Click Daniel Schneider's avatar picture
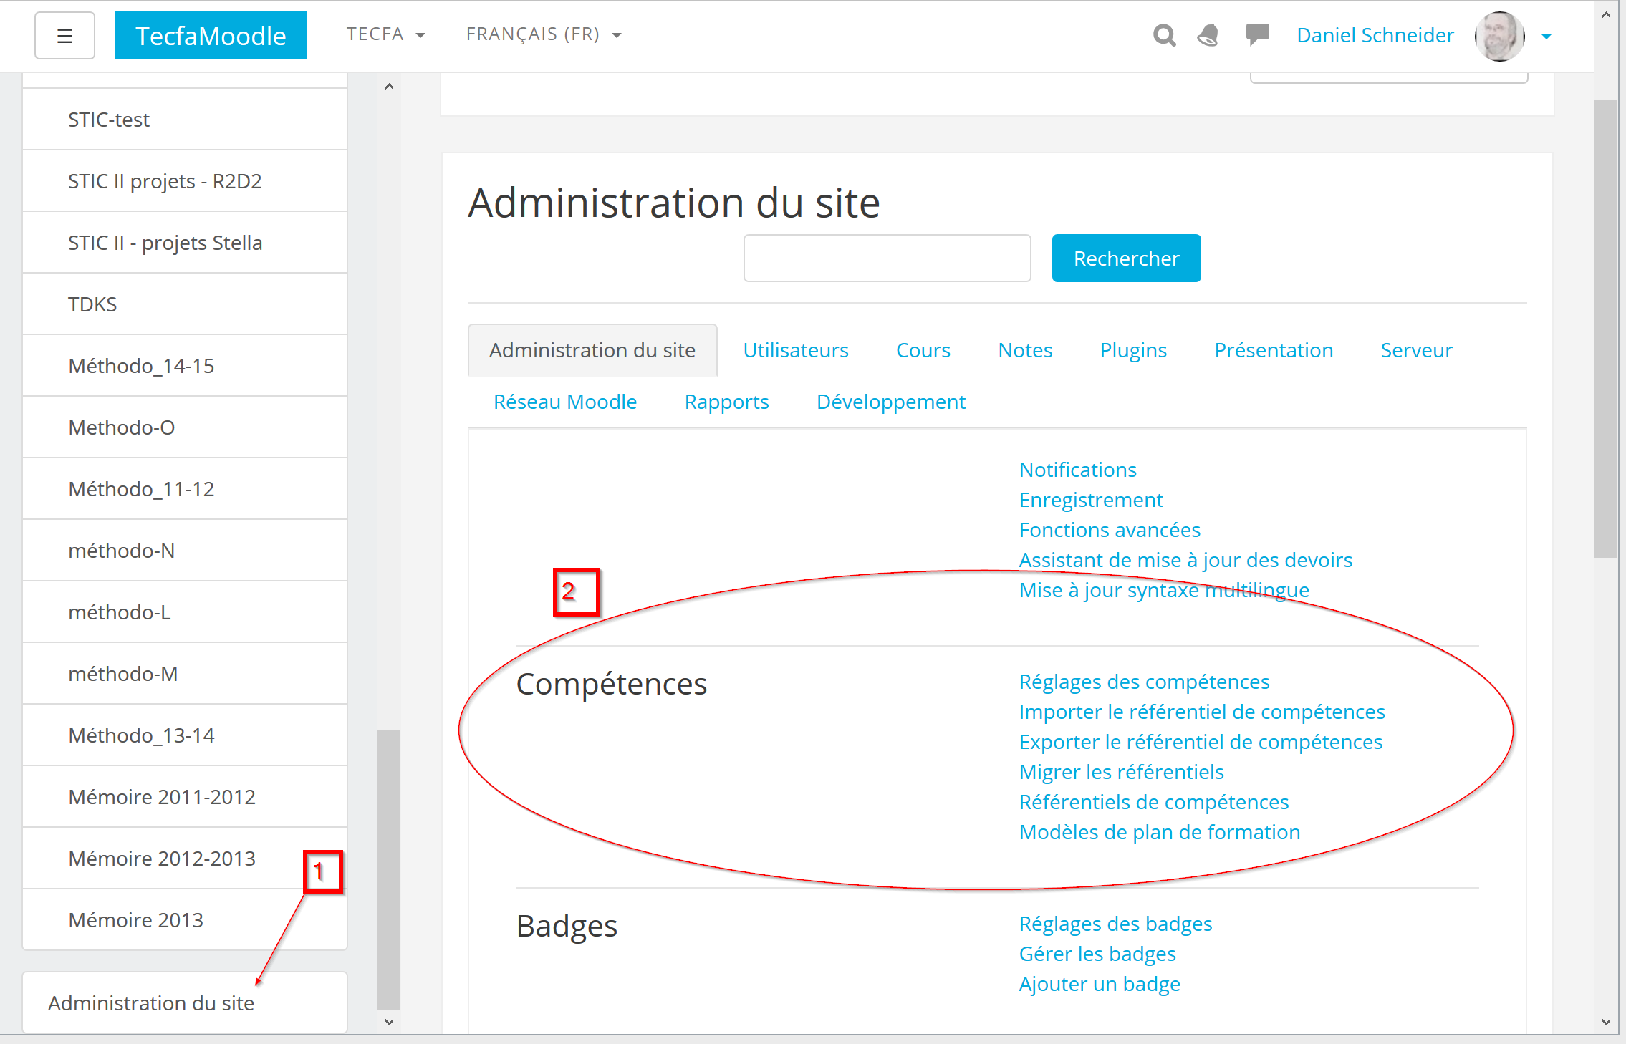 point(1499,36)
